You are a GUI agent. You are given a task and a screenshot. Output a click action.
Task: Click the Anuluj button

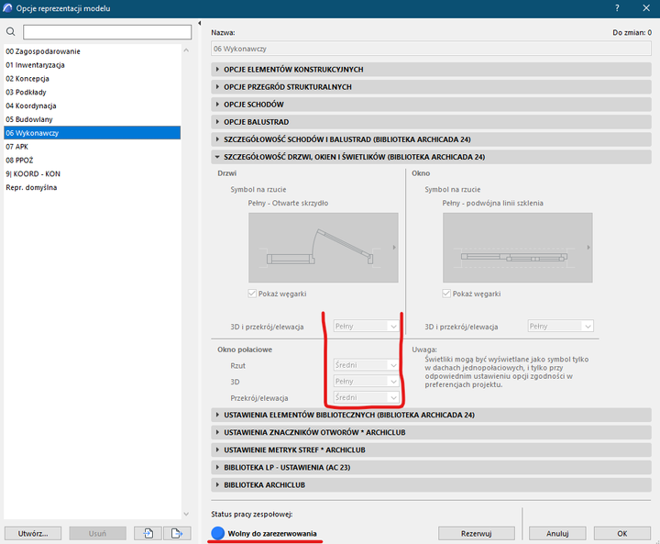click(557, 534)
